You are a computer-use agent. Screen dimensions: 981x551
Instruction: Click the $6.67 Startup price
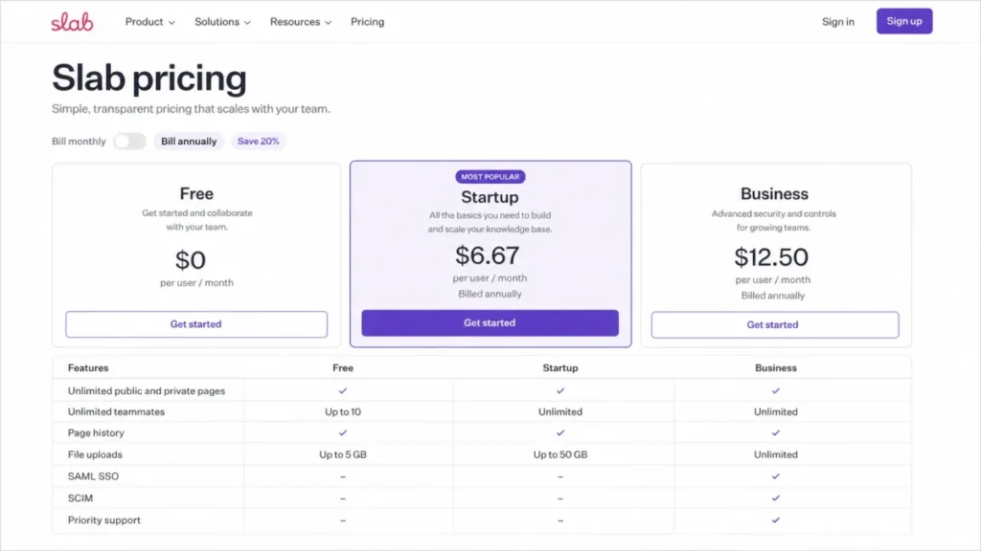[x=488, y=255]
